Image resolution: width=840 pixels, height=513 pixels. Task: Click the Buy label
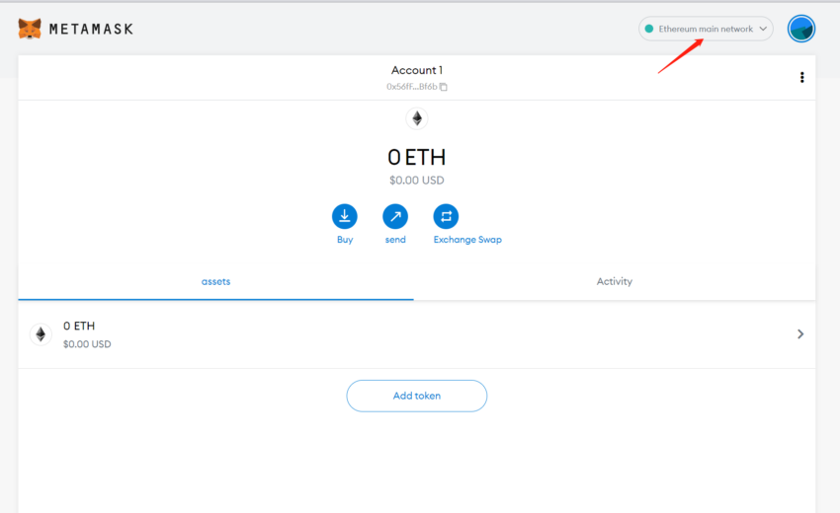tap(345, 240)
